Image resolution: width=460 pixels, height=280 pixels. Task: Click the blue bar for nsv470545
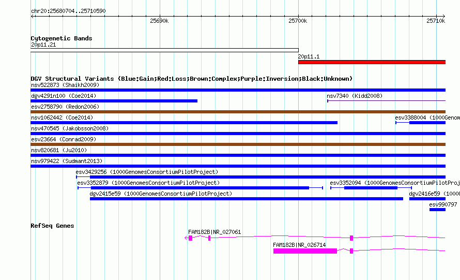pos(238,134)
